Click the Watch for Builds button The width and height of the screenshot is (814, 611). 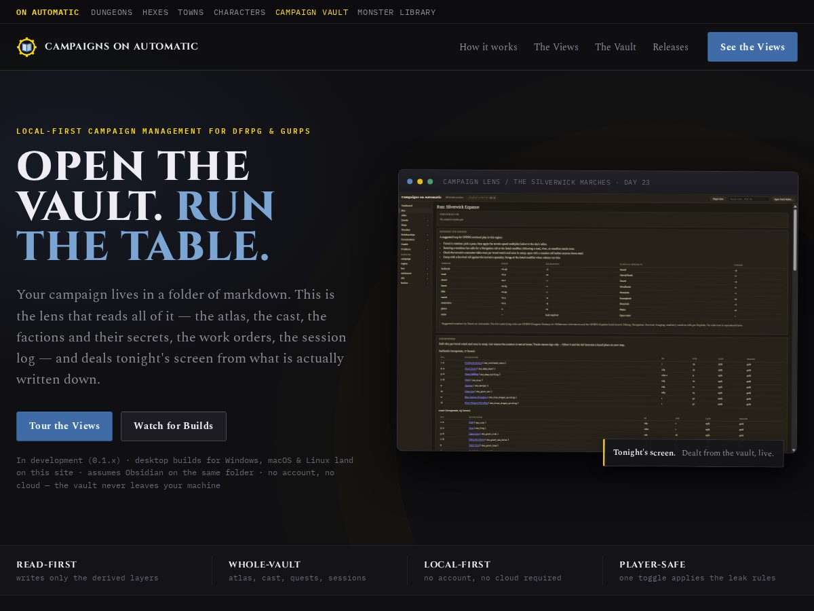pyautogui.click(x=174, y=426)
